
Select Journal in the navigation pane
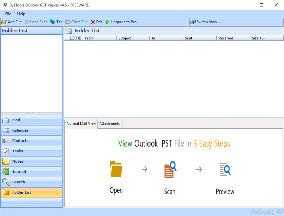[31, 172]
